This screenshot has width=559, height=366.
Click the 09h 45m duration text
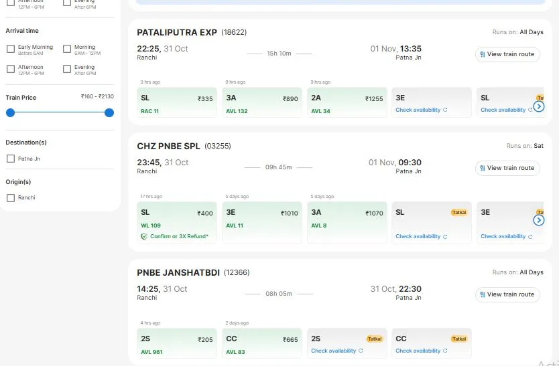coord(278,167)
